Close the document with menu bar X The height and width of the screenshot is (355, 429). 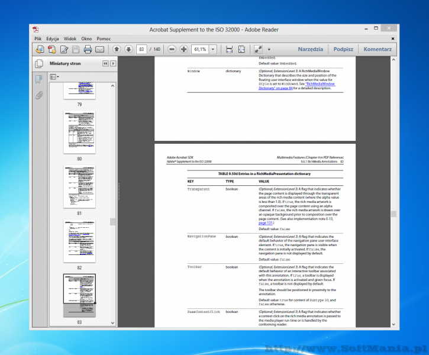(393, 38)
